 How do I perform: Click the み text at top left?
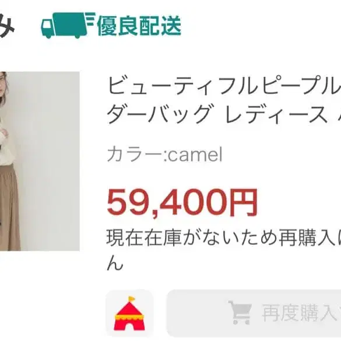6,26
